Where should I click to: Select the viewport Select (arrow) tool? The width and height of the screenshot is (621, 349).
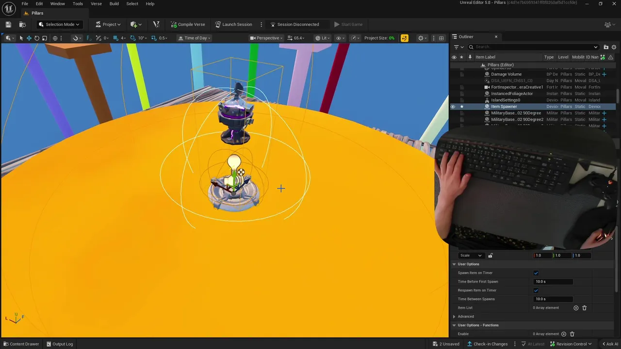pos(21,38)
